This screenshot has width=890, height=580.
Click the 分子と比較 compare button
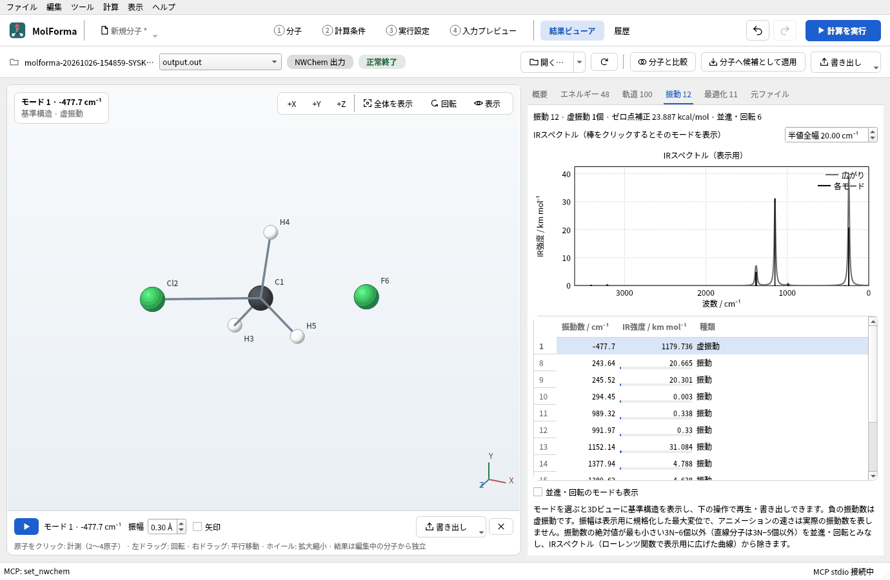[x=663, y=62]
